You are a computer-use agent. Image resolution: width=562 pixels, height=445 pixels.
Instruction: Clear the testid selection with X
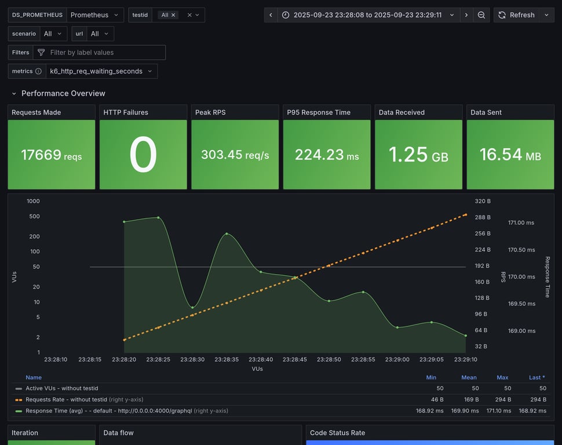(189, 15)
